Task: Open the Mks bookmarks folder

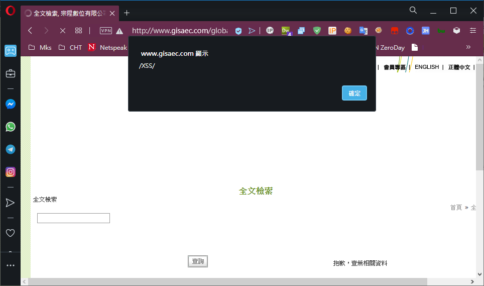Action: point(40,48)
